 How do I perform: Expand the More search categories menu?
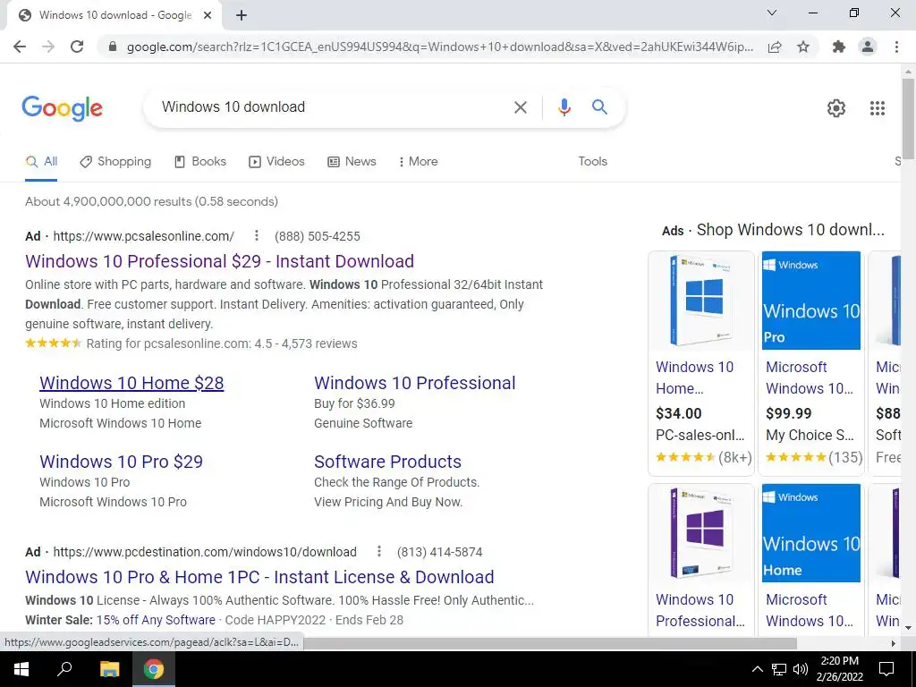point(418,162)
